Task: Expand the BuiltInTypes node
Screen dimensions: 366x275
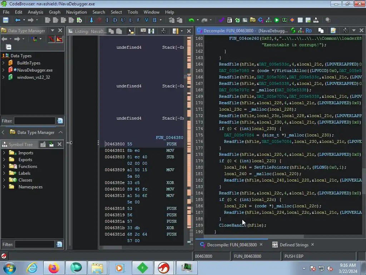Action: [4, 63]
